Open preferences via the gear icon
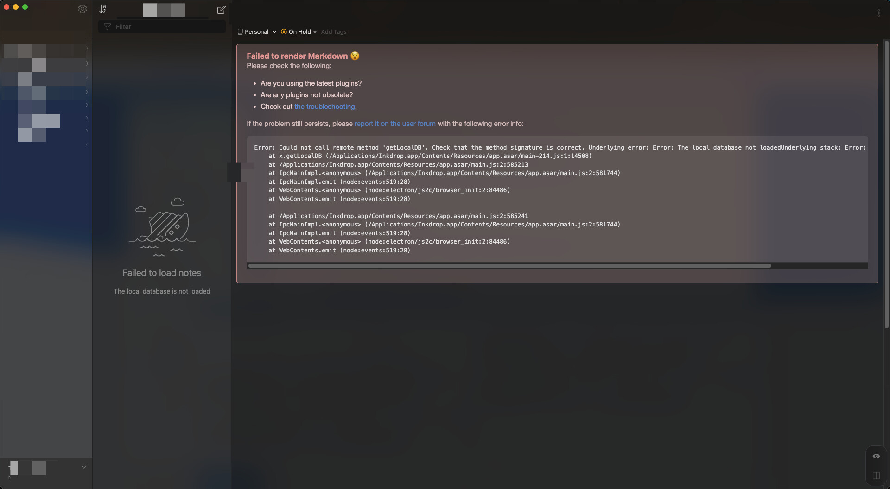 (x=83, y=9)
